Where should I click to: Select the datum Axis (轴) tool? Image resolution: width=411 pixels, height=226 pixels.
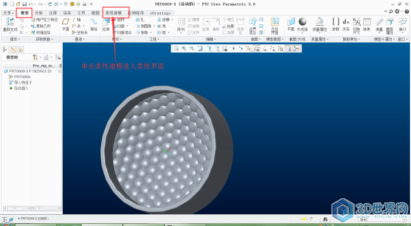coord(77,20)
